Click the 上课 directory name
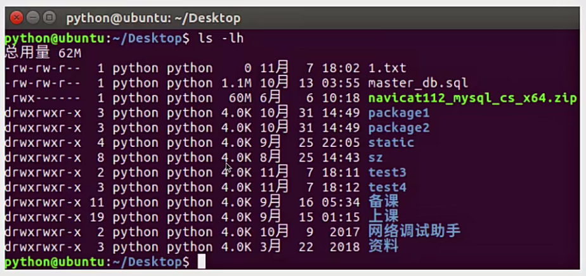The height and width of the screenshot is (276, 586). 384,216
